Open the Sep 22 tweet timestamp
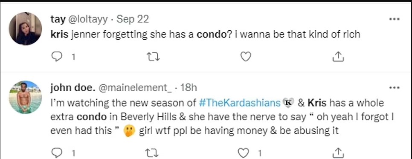Image resolution: width=412 pixels, height=159 pixels. click(133, 19)
